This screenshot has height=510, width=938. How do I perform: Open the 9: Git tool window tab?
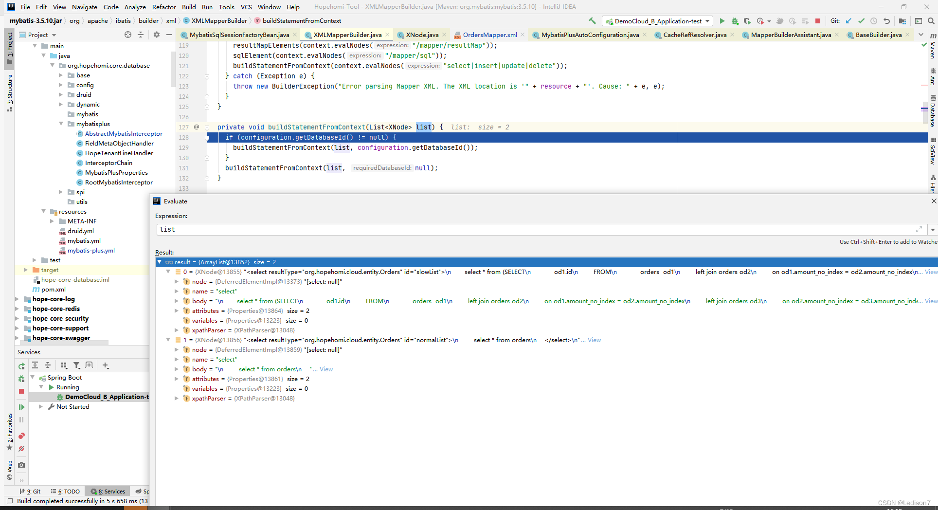click(30, 492)
